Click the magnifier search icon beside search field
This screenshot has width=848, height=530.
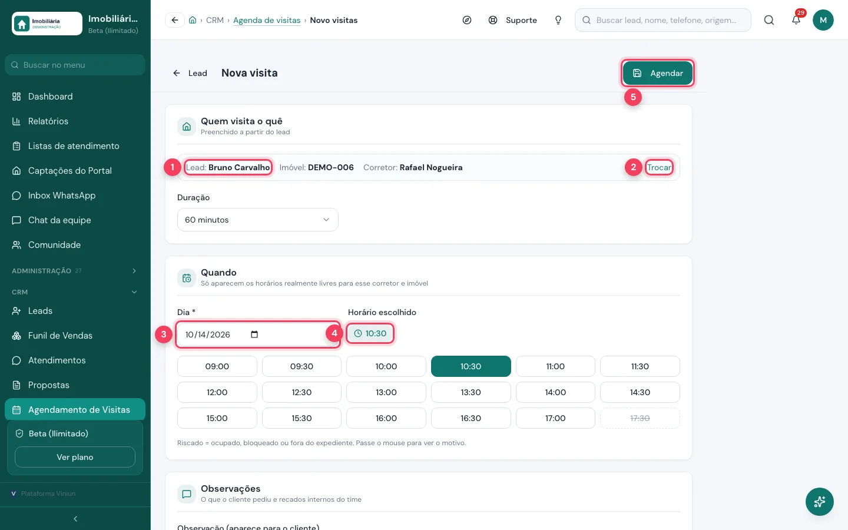tap(769, 20)
